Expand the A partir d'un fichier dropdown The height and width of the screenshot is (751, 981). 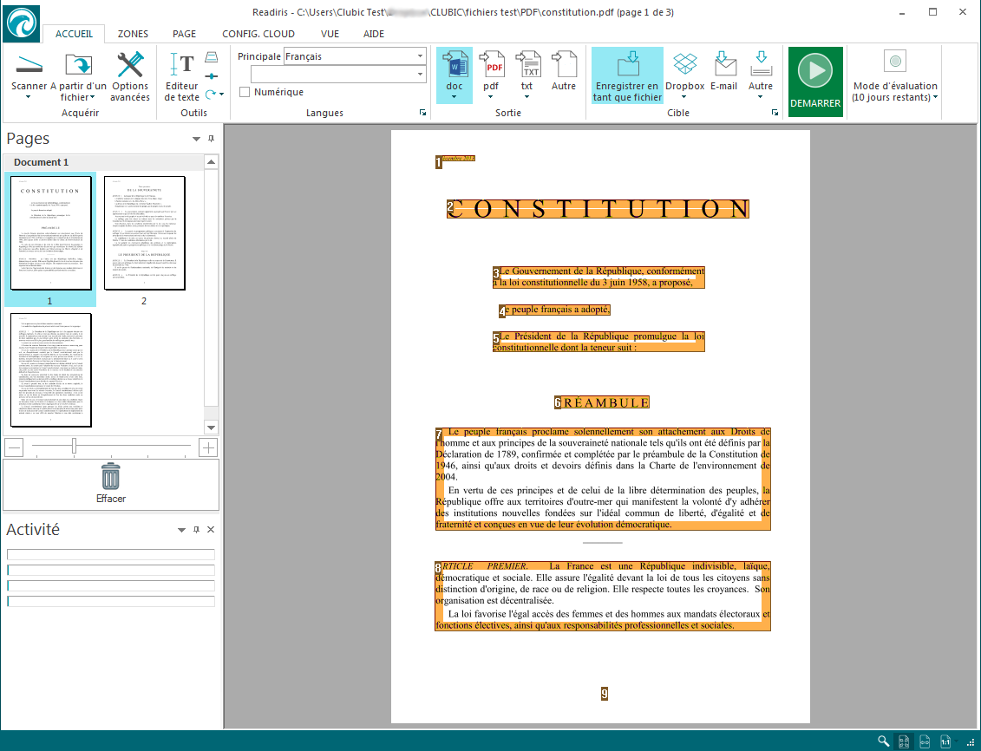[91, 97]
